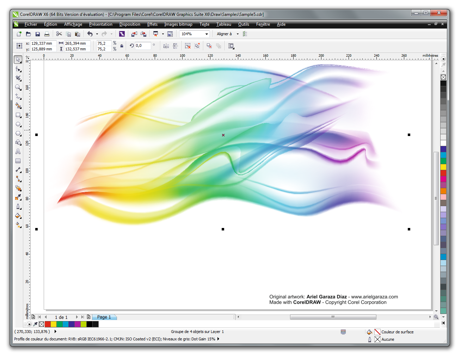Toggle the lock ratio padlock
461x358 pixels.
(122, 46)
